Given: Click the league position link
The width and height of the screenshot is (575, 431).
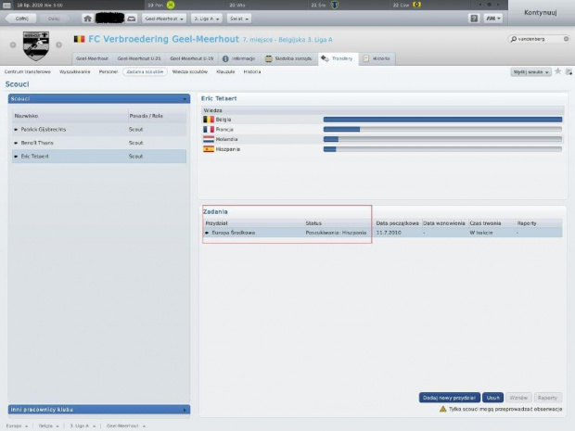Looking at the screenshot, I should (287, 40).
